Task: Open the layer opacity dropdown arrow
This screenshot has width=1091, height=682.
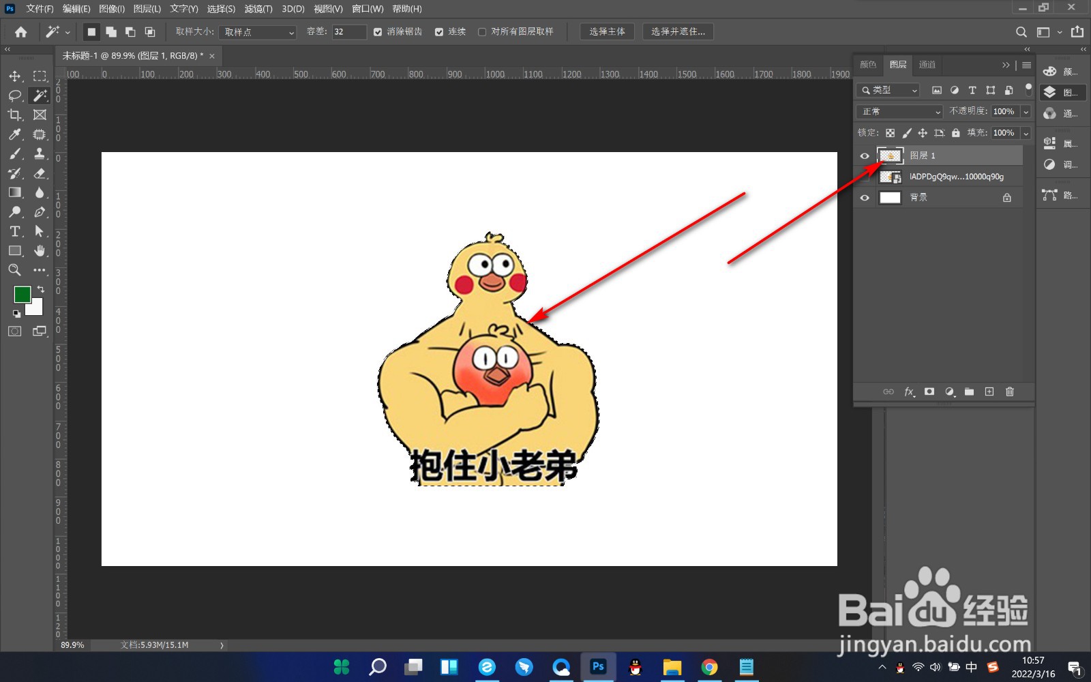Action: (1026, 112)
